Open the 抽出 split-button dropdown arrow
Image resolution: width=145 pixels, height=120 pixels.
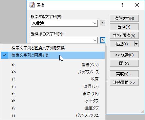click(x=136, y=44)
